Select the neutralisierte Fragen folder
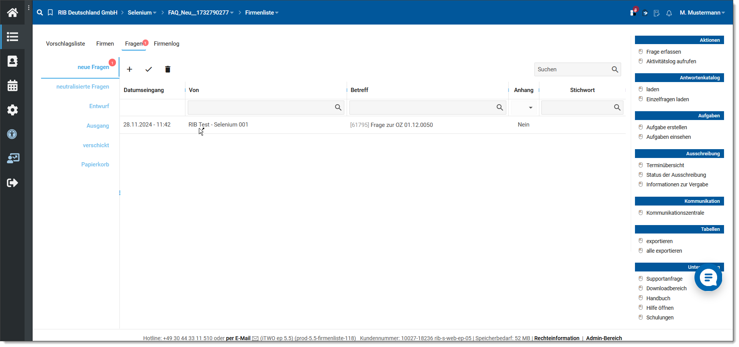 (x=83, y=87)
